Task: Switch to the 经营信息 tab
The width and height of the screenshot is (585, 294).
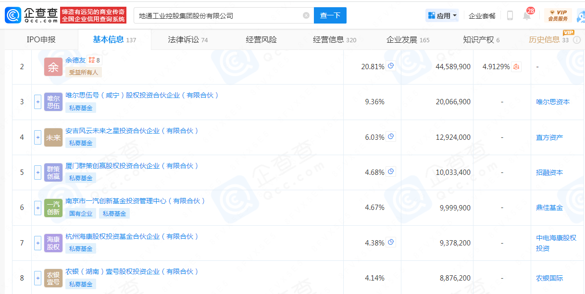Action: (335, 40)
